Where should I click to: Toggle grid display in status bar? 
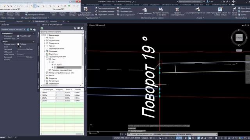(151, 138)
